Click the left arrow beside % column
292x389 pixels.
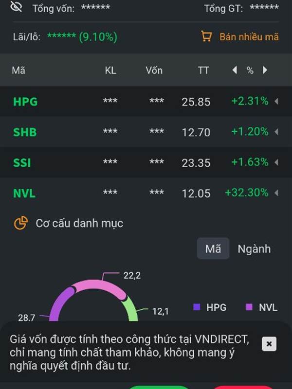point(235,70)
